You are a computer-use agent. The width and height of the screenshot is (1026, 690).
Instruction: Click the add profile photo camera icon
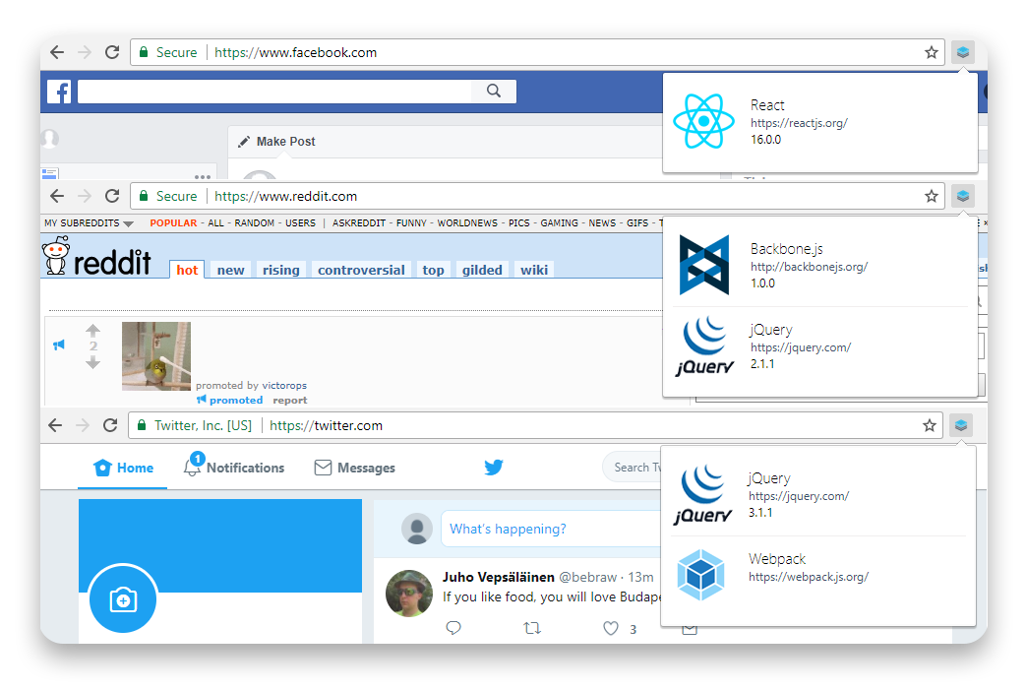123,599
